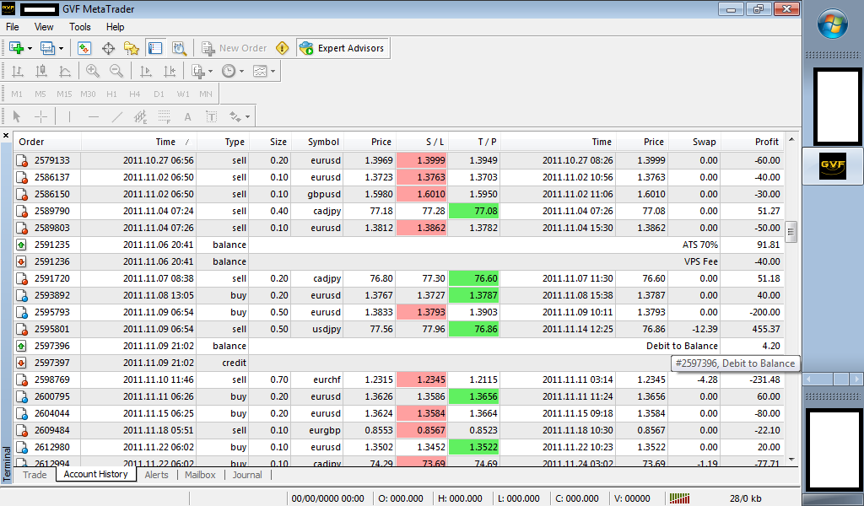Switch to the Journal tab
Screen dimensions: 864x506
point(247,475)
